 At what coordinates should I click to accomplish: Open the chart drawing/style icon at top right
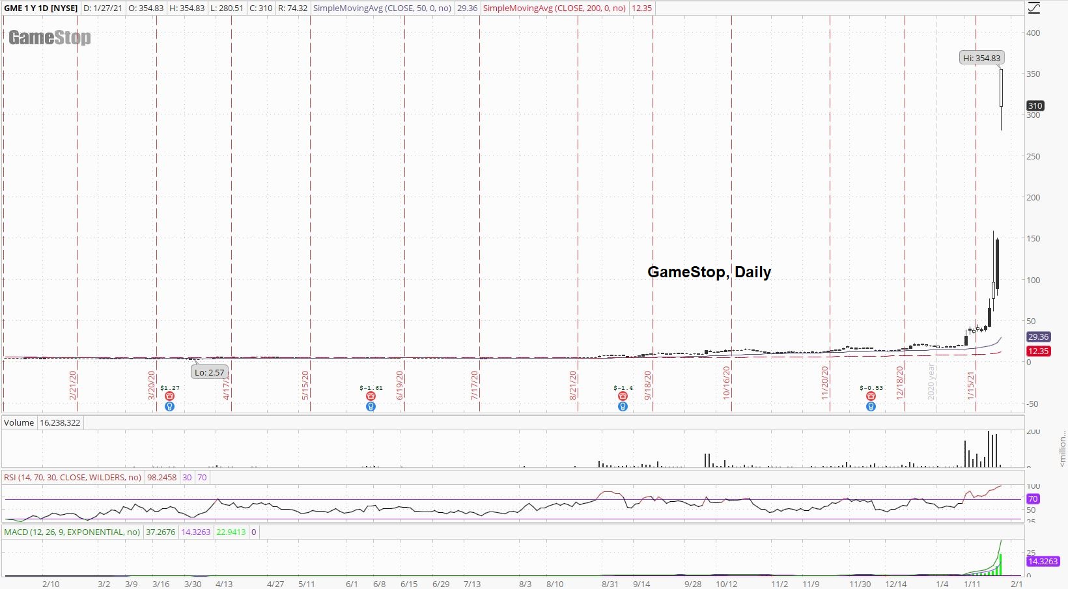coord(1034,8)
